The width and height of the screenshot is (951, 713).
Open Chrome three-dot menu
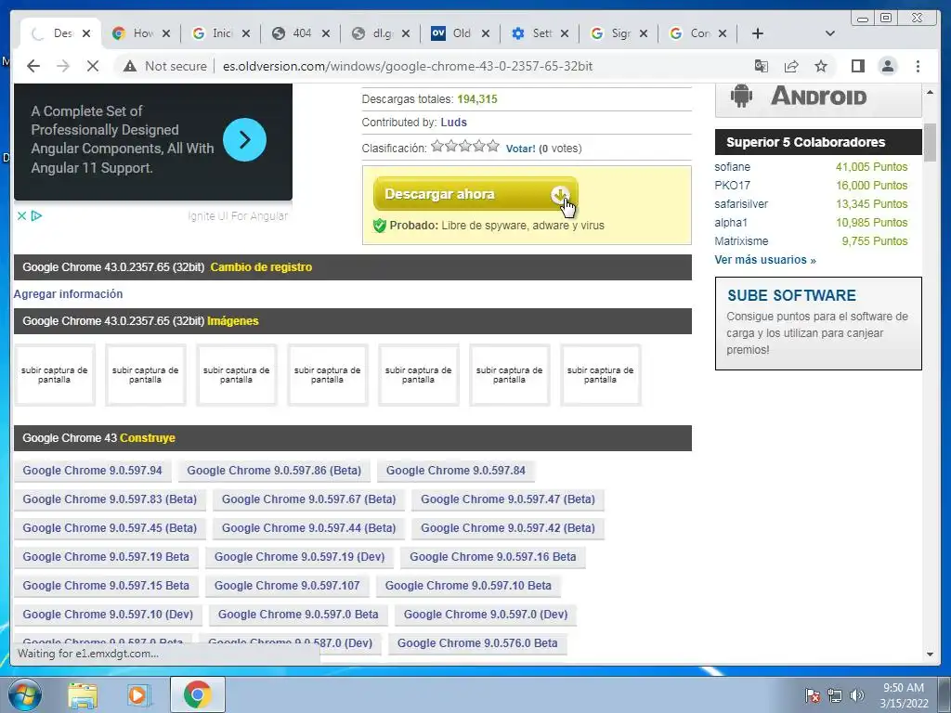[x=918, y=66]
